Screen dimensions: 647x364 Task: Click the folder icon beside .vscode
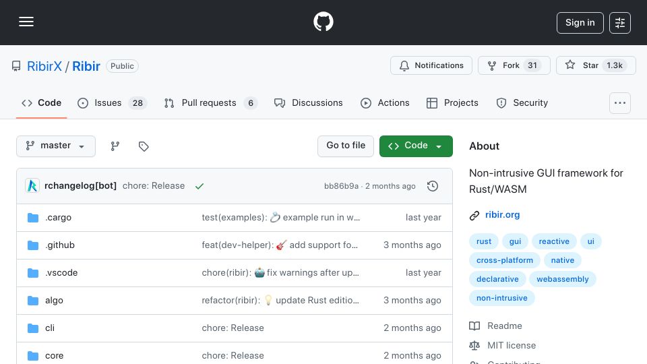coord(33,273)
